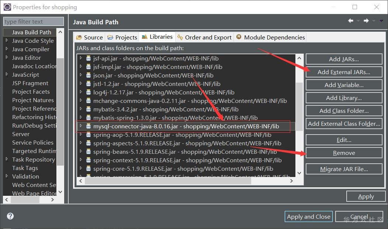Image resolution: width=388 pixels, height=229 pixels.
Task: Click the jar icon of mybatis-spring-1.3.0.jar
Action: [89, 118]
